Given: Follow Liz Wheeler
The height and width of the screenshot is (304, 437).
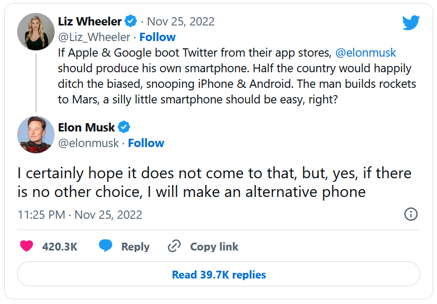Looking at the screenshot, I should (x=157, y=37).
